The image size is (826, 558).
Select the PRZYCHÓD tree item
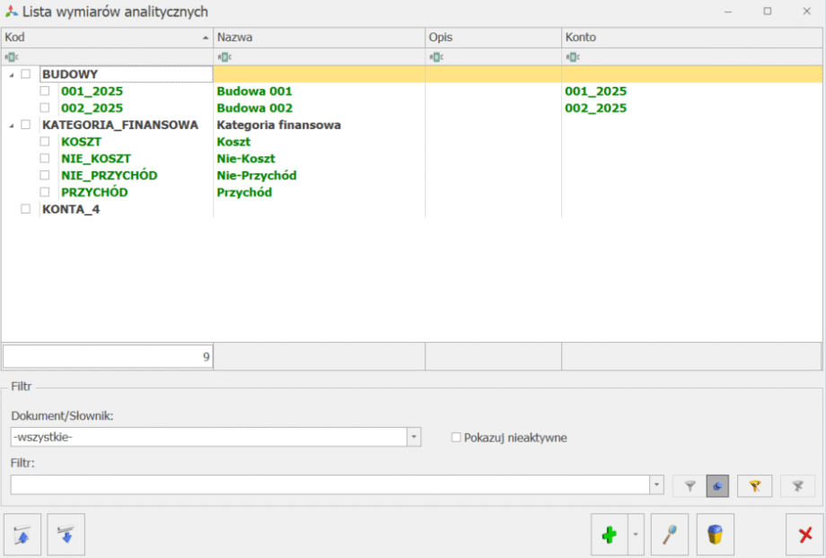coord(94,192)
